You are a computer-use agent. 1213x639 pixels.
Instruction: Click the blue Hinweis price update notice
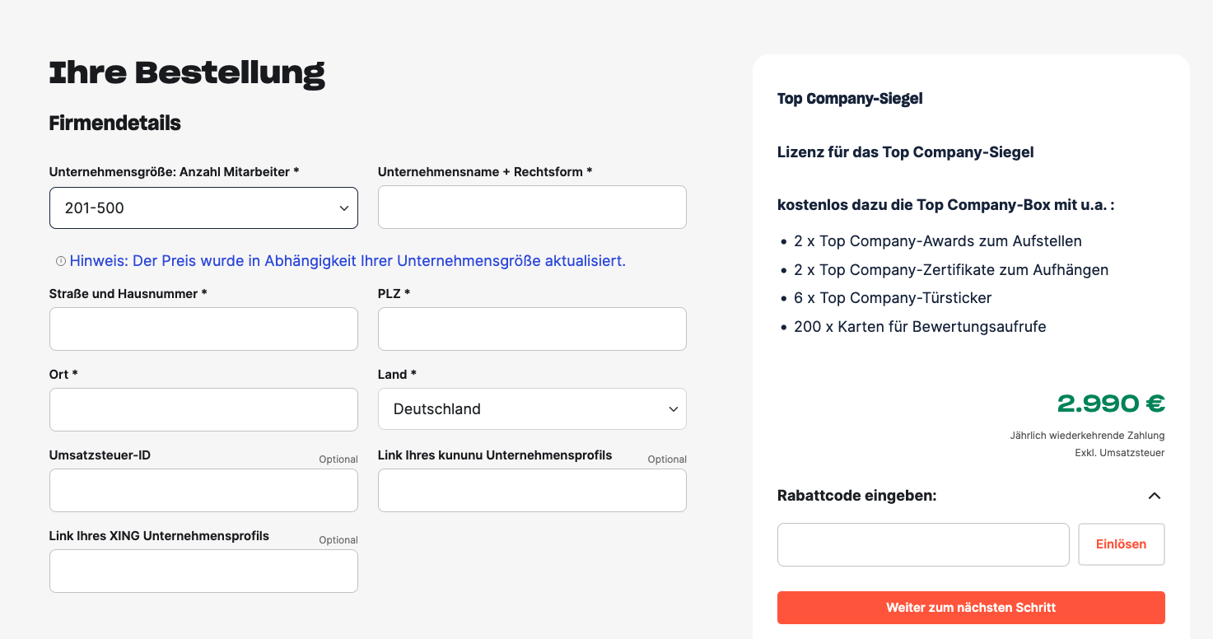coord(348,261)
